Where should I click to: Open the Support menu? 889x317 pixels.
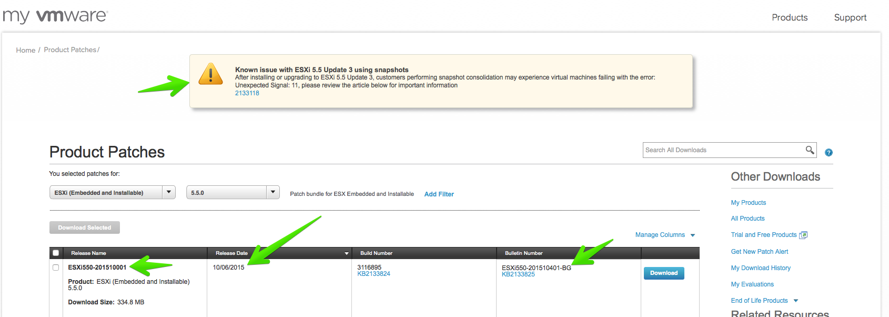[850, 17]
